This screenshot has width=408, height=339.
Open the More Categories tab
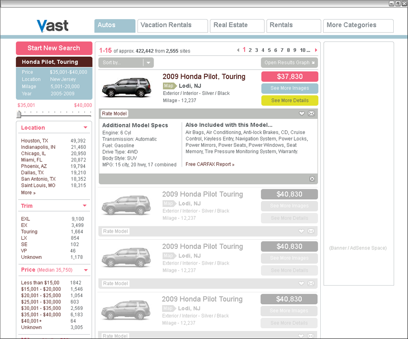tap(358, 26)
